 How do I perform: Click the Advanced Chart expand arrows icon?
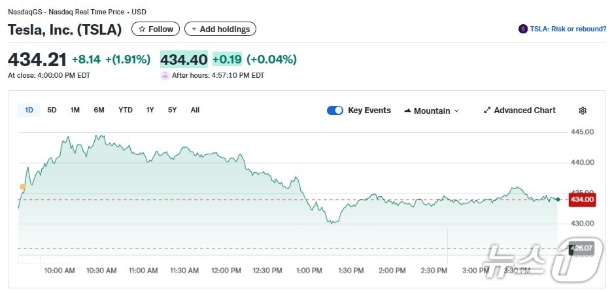487,111
